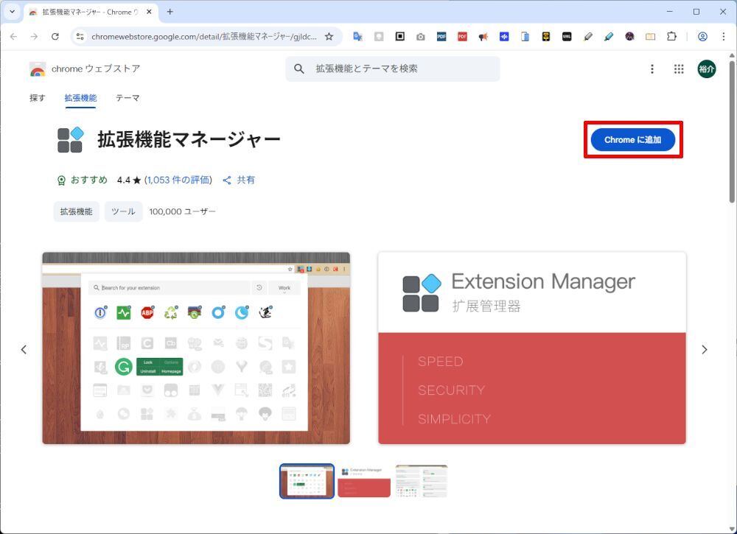Click the browser forward arrow
The height and width of the screenshot is (534, 737).
(x=34, y=37)
